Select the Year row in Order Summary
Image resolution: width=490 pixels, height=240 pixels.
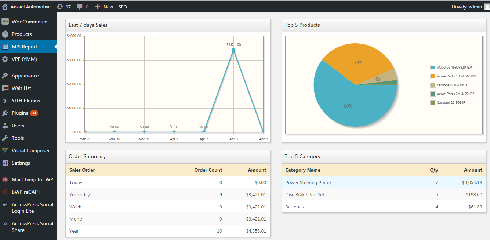tap(168, 231)
